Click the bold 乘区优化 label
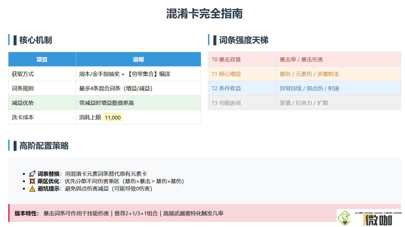This screenshot has width=405, height=227. coord(48,181)
